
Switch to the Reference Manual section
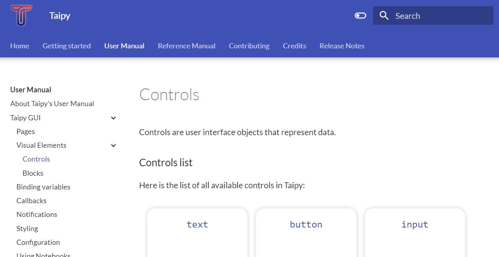(x=187, y=46)
